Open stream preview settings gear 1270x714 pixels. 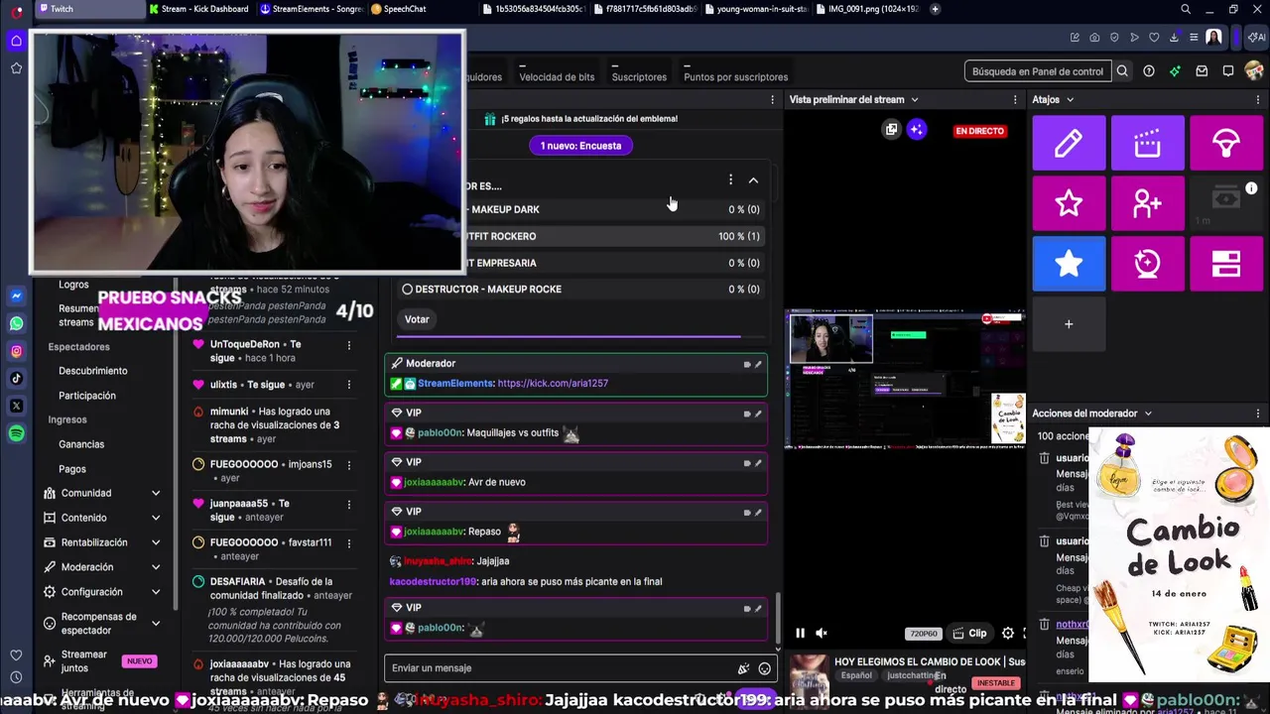pos(1008,633)
